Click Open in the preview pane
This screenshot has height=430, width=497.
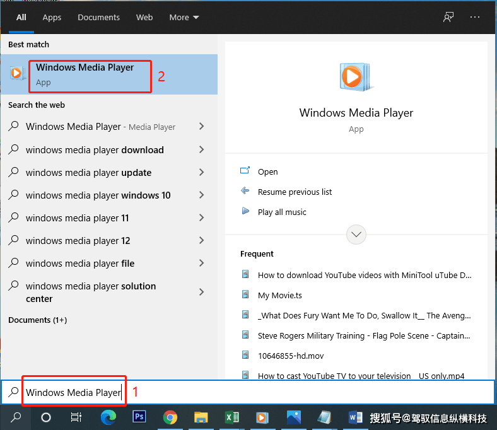tap(268, 171)
